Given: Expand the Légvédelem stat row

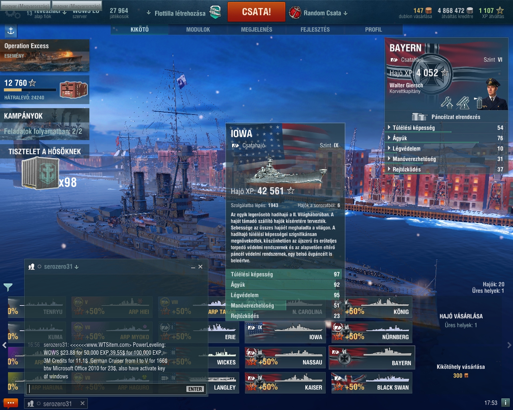Looking at the screenshot, I should (446, 149).
